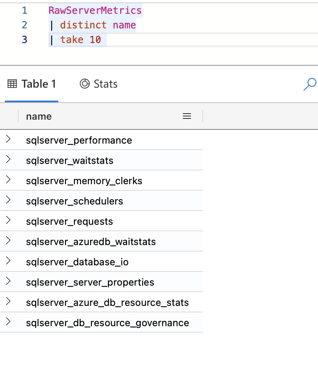This screenshot has height=370, width=318.
Task: Expand the sqlserver_database_io row chevron
Action: [8, 261]
